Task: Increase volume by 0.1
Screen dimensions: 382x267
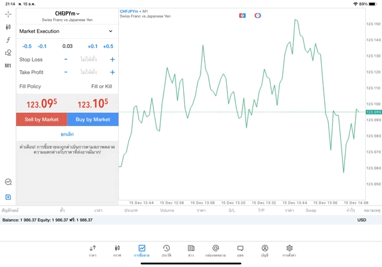Action: (x=93, y=47)
